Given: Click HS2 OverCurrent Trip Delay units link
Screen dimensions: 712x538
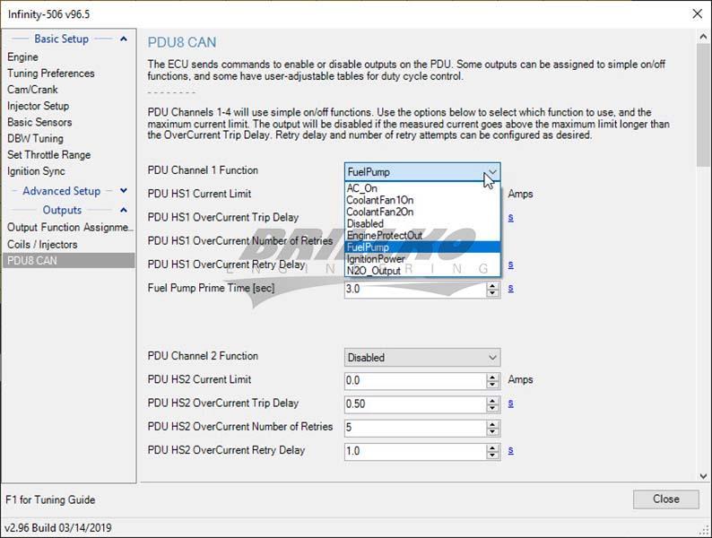Looking at the screenshot, I should 511,403.
